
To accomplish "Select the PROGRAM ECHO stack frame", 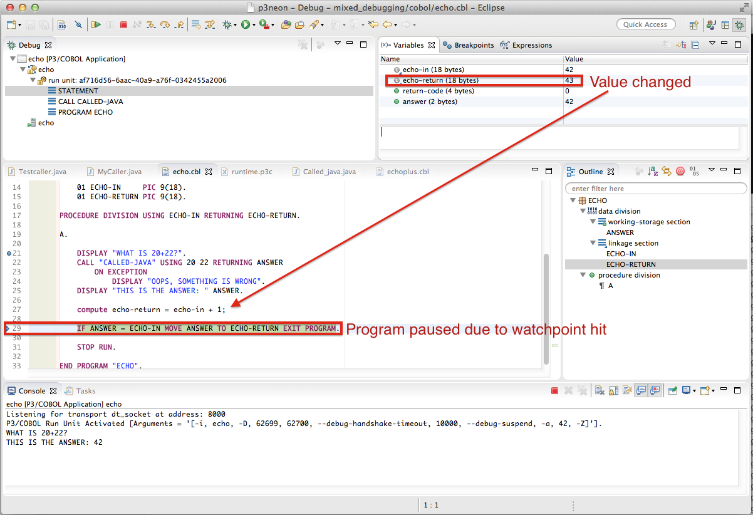I will [85, 112].
